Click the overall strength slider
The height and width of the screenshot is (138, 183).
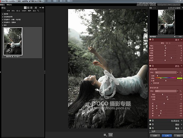167,37
